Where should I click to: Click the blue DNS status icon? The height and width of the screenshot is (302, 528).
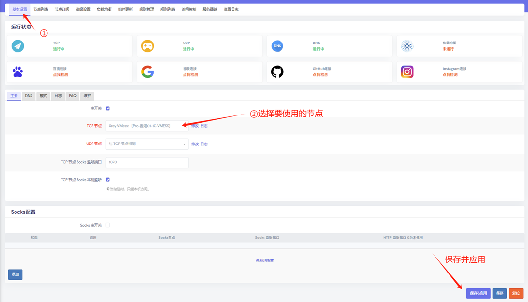click(x=277, y=46)
